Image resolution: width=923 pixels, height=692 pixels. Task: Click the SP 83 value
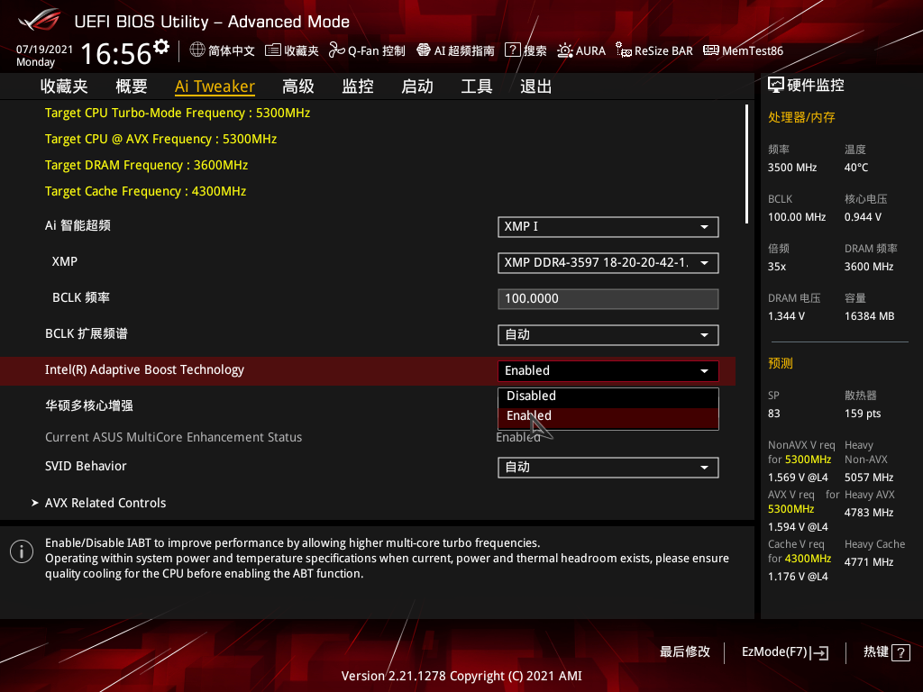[774, 414]
